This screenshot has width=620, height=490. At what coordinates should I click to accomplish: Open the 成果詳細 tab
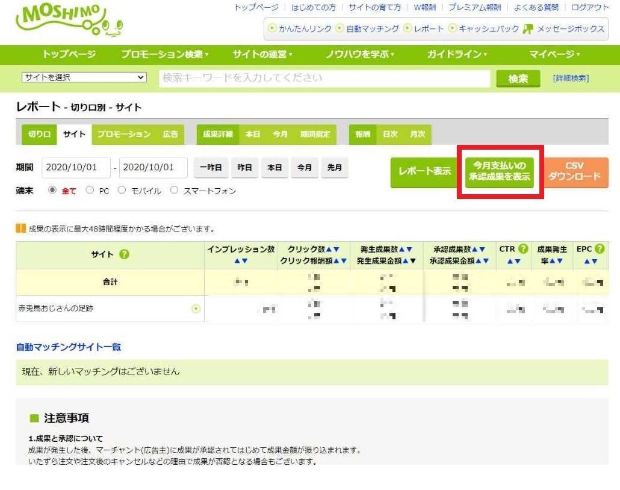coord(218,134)
